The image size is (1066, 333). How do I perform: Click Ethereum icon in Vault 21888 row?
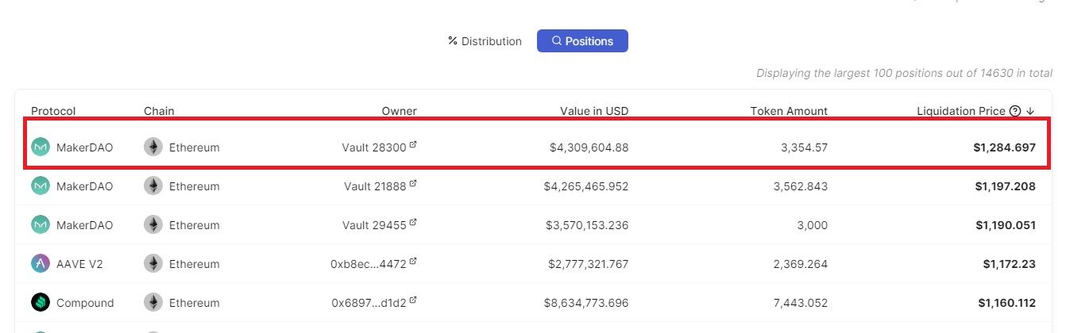(153, 186)
